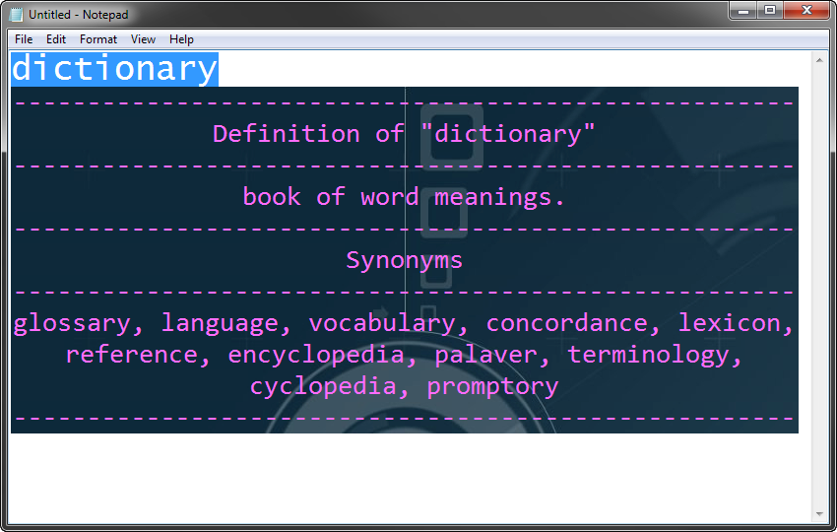Screen dimensions: 837x532
Task: Open the File menu
Action: [x=24, y=39]
